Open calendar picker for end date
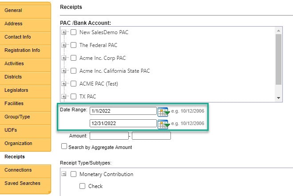 point(163,124)
